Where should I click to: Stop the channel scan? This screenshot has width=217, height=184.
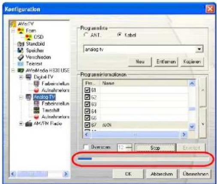click(155, 148)
